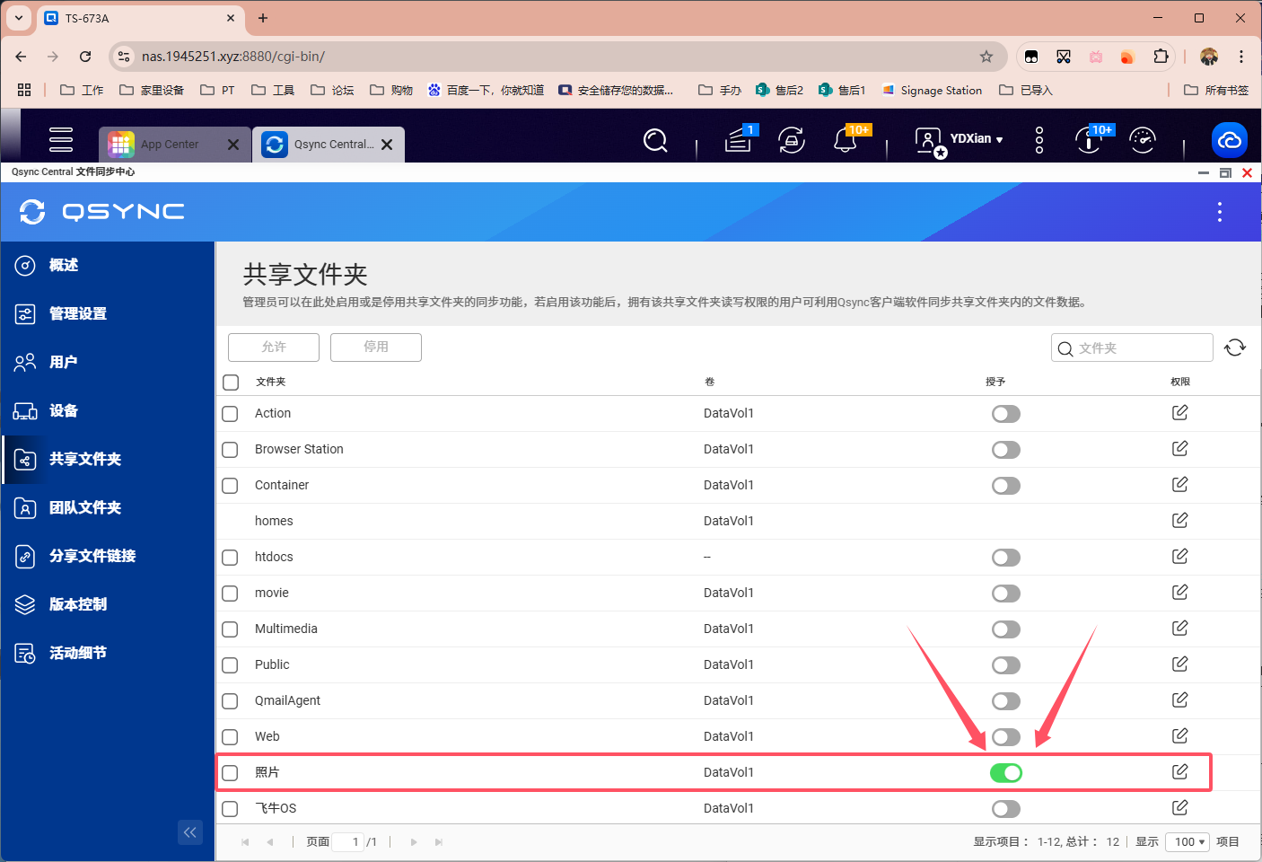The height and width of the screenshot is (862, 1262).
Task: Check the 照片 folder checkbox
Action: coord(231,773)
